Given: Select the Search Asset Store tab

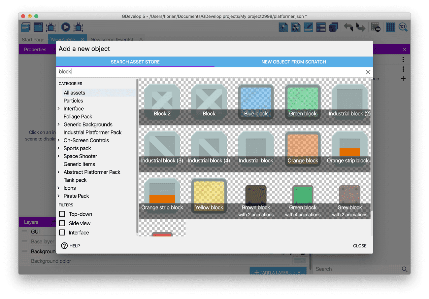Looking at the screenshot, I should click(x=135, y=62).
